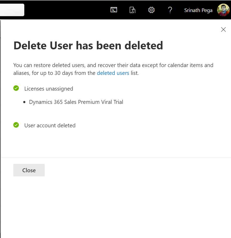Viewport: 231px width, 238px height.
Task: Click the bullet before the Dynamics 365 license
Action: tap(24, 102)
